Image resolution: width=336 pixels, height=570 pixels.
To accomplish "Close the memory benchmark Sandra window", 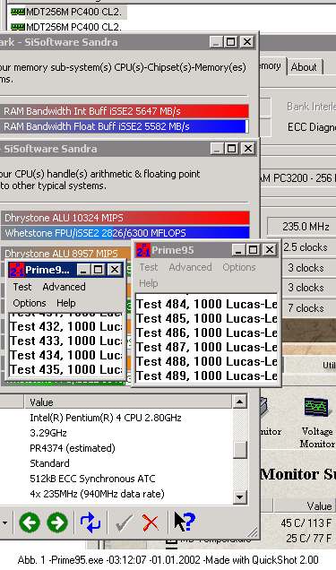I will click(x=247, y=42).
